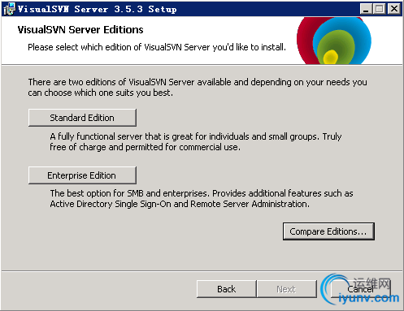Click the 'VisualSVN Server Editions' heading
Viewport: 404px width, 311px height.
tap(80, 30)
